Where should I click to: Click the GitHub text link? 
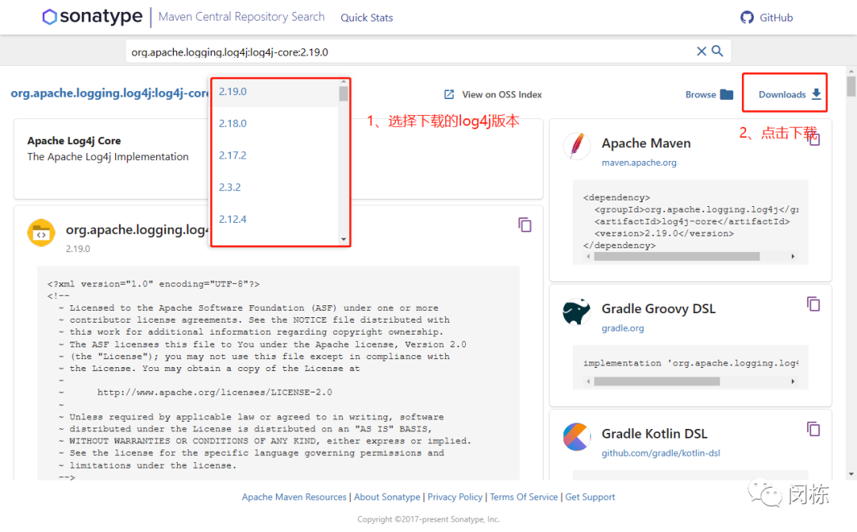pyautogui.click(x=776, y=17)
